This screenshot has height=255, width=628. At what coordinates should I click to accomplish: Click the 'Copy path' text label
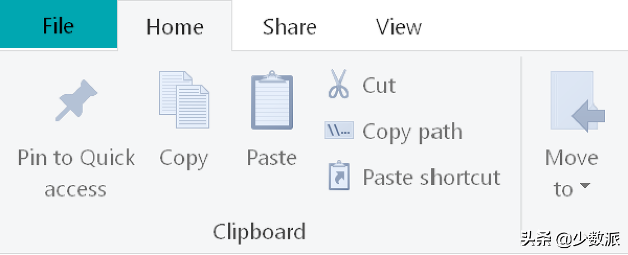(x=412, y=132)
